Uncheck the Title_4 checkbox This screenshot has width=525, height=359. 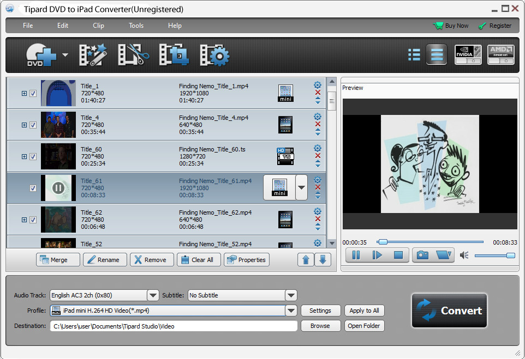[x=33, y=125]
